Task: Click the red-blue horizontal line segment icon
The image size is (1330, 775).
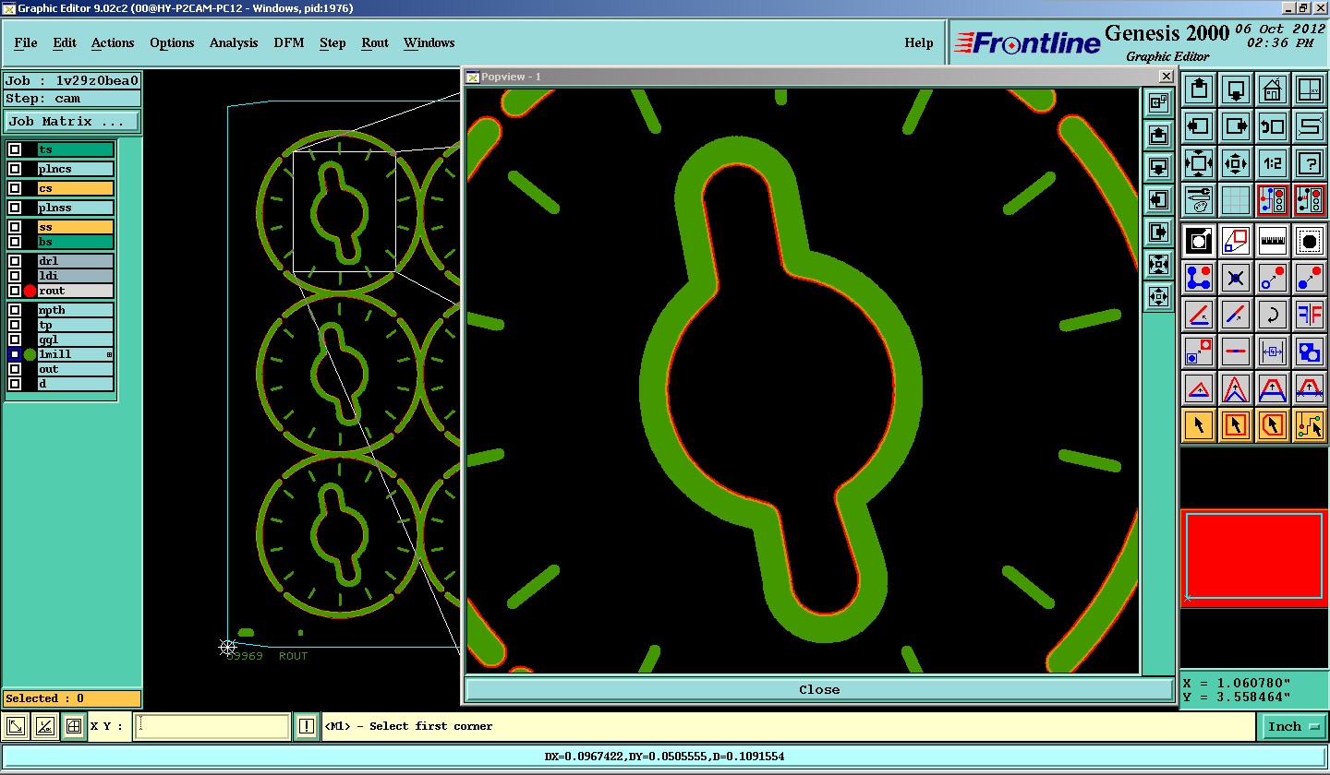Action: (1236, 352)
